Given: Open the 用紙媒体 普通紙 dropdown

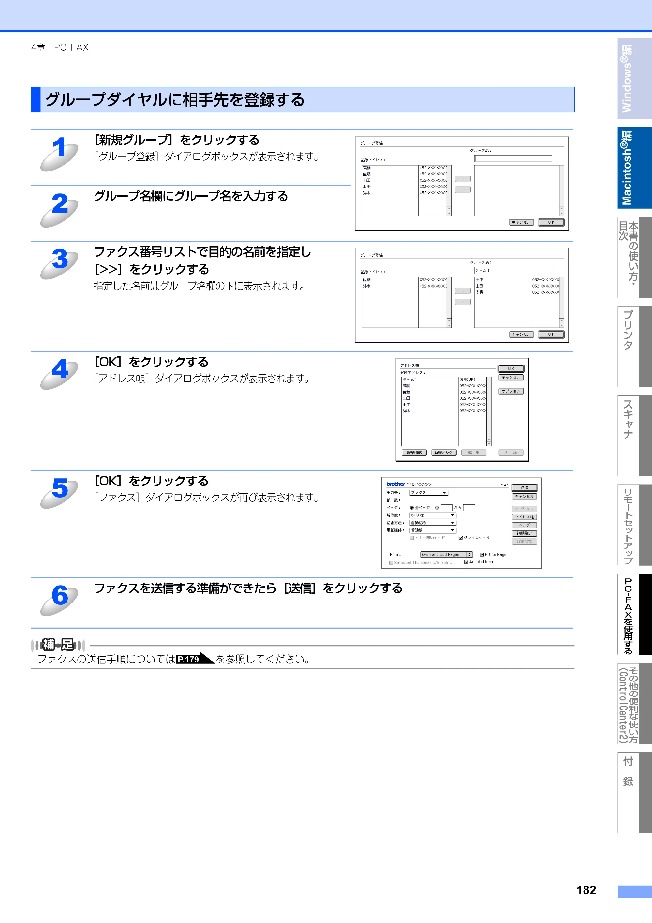Looking at the screenshot, I should click(x=433, y=531).
